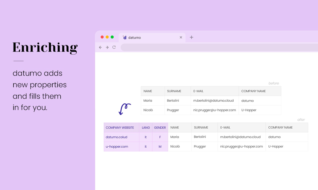This screenshot has width=318, height=190.
Task: Click E-MAIL header in after table
Action: (242, 127)
